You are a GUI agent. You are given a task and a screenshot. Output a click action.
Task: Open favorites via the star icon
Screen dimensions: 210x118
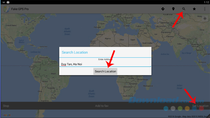[x=194, y=9]
